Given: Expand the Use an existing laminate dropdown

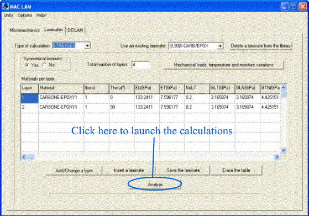Looking at the screenshot, I should pyautogui.click(x=220, y=46).
